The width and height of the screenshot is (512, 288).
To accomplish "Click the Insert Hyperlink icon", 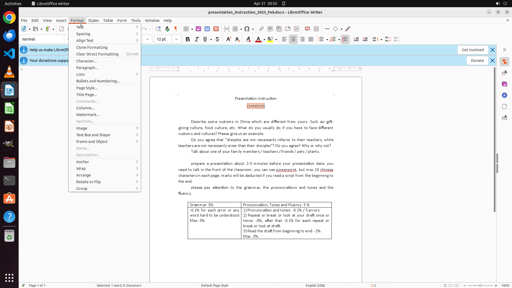I will click(261, 29).
